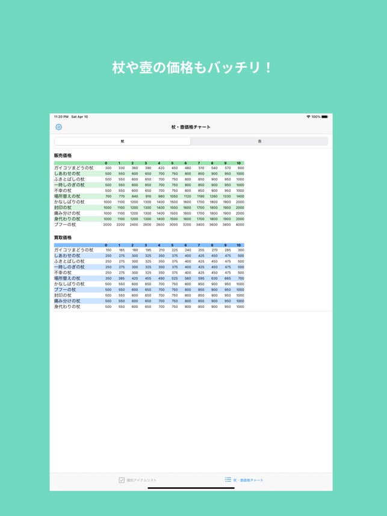Image resolution: width=387 pixels, height=516 pixels.
Task: Select 不幸の杖 in the 販売価格 table
Action: (x=63, y=191)
